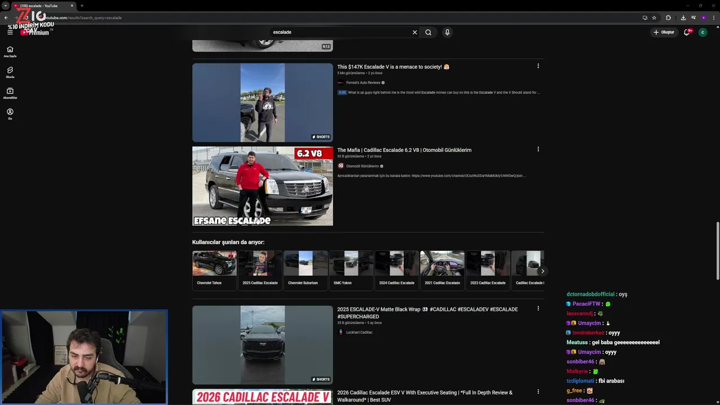
Task: Play the Efsane Escalade 6.2 V8 thumbnail
Action: (x=263, y=186)
